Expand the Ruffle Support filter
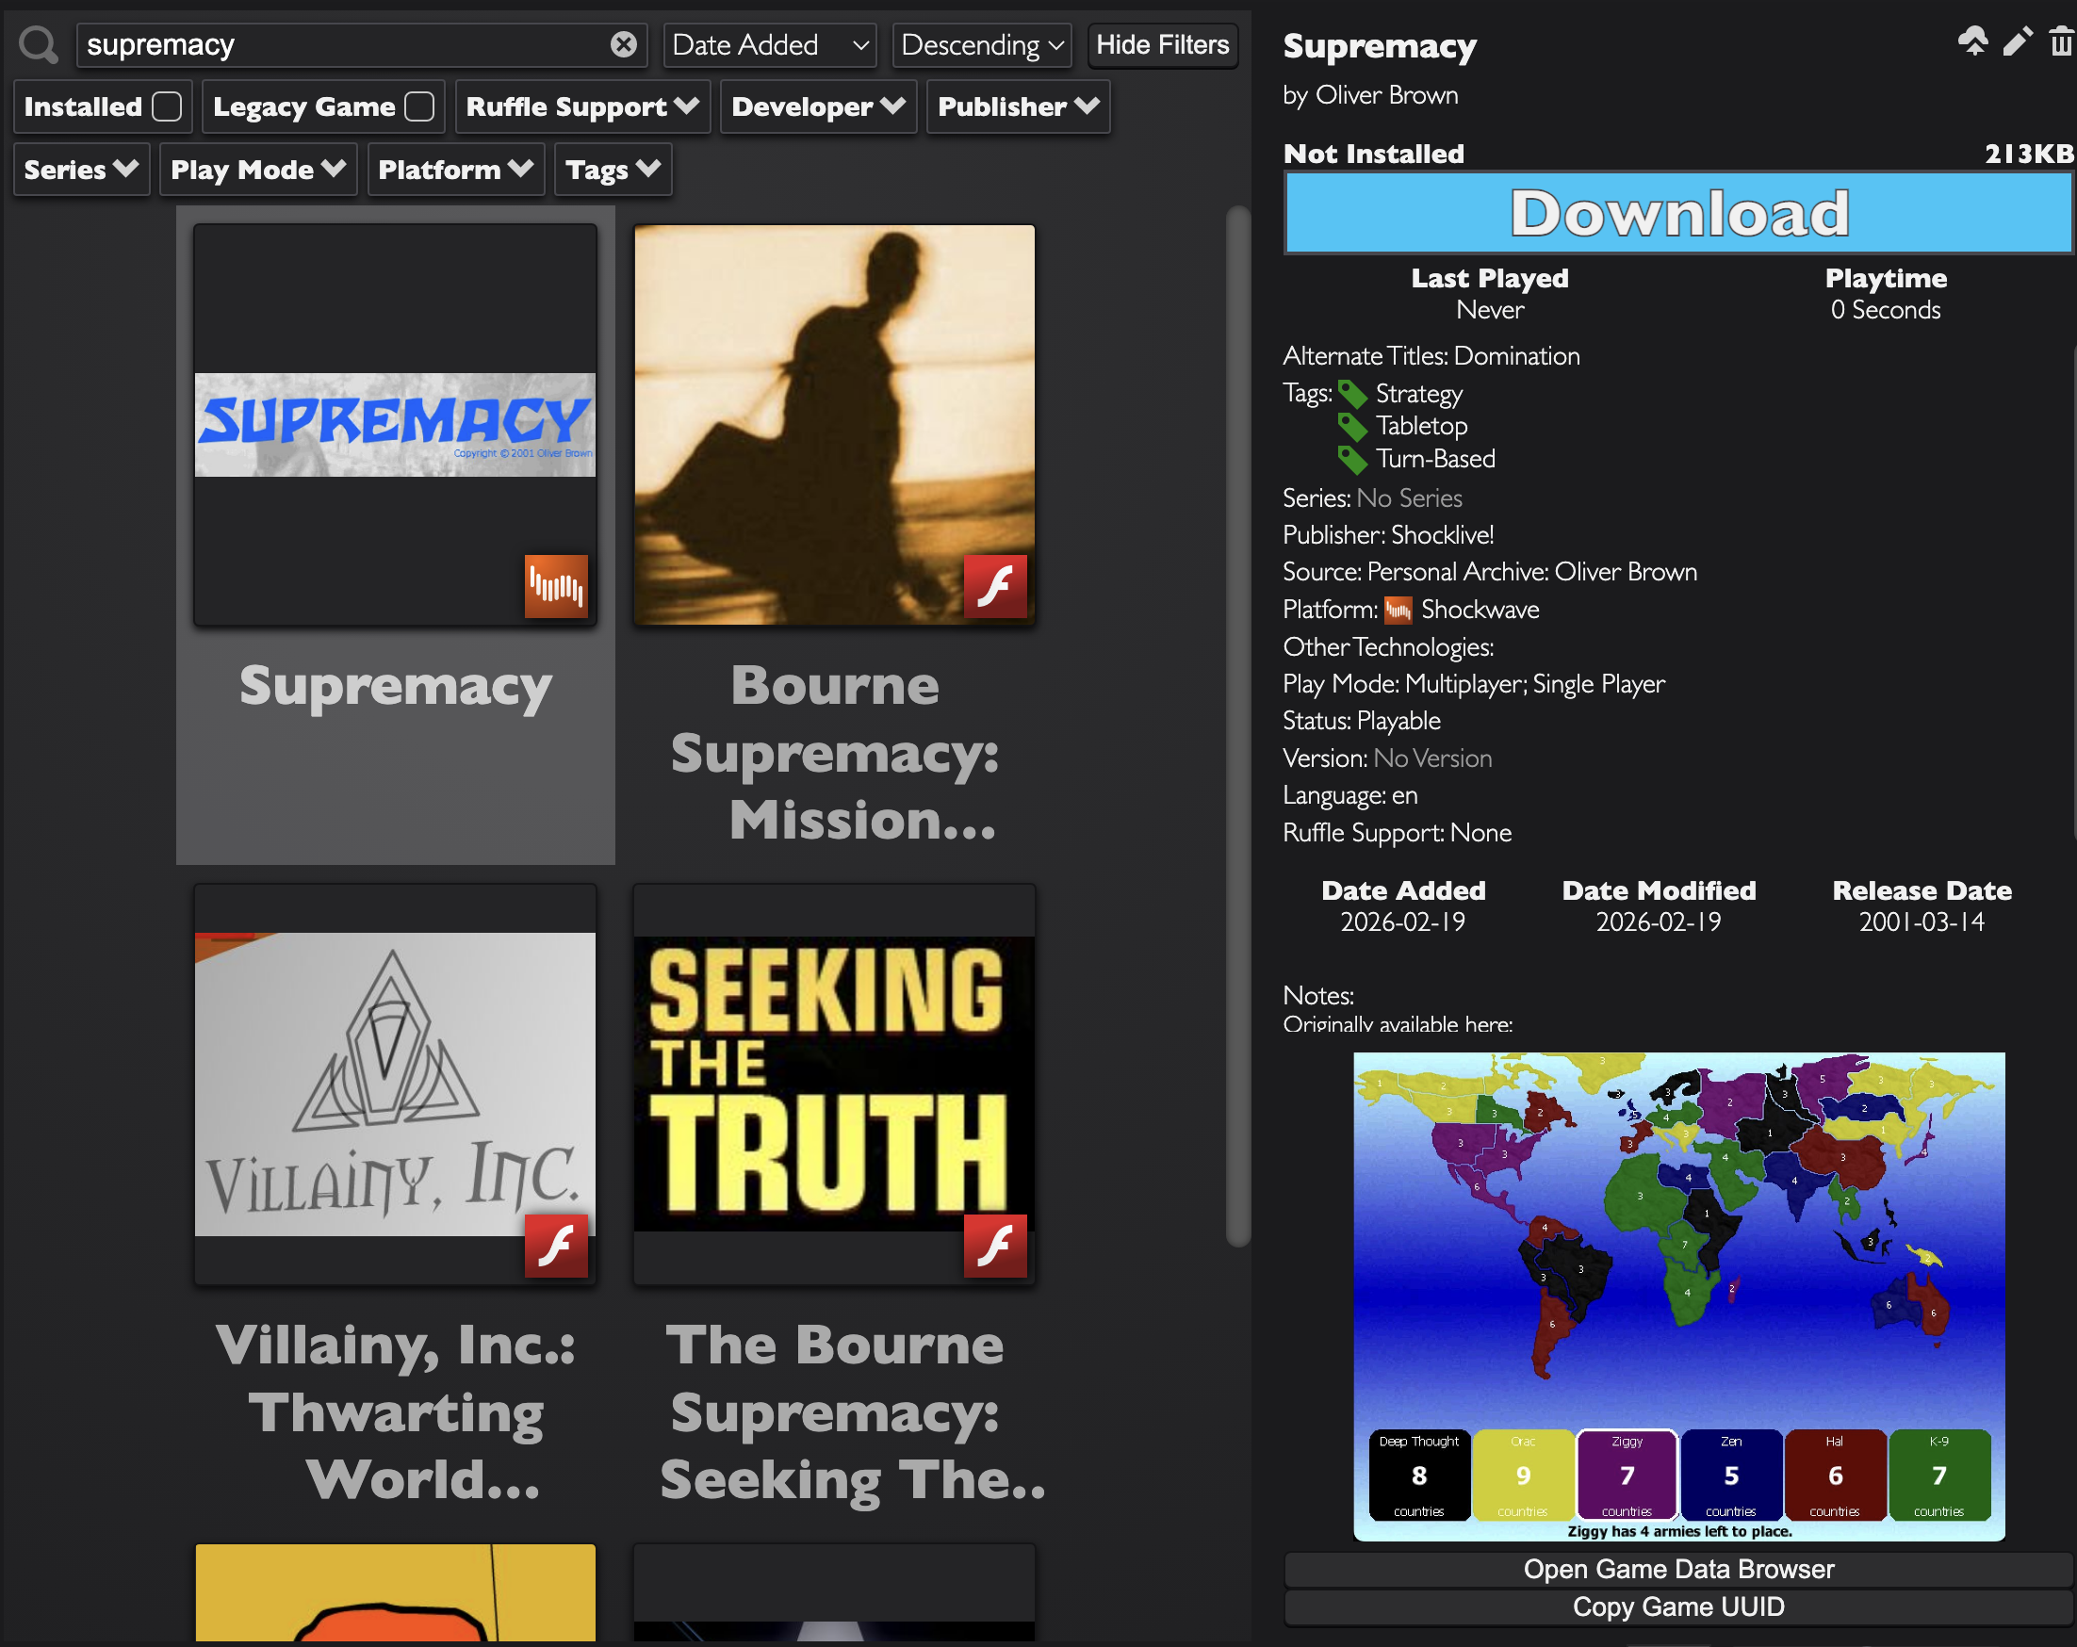The image size is (2077, 1647). point(581,106)
